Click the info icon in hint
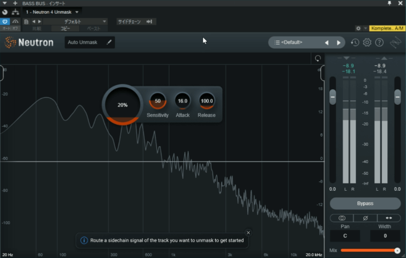406x258 pixels. [84, 240]
